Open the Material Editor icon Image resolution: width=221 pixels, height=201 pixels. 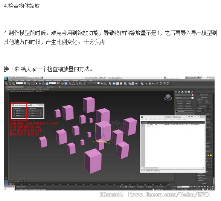125,84
